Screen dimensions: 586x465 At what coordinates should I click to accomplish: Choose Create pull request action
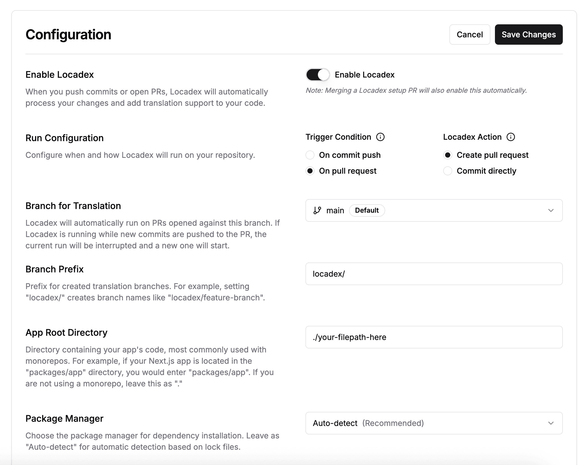(x=448, y=155)
